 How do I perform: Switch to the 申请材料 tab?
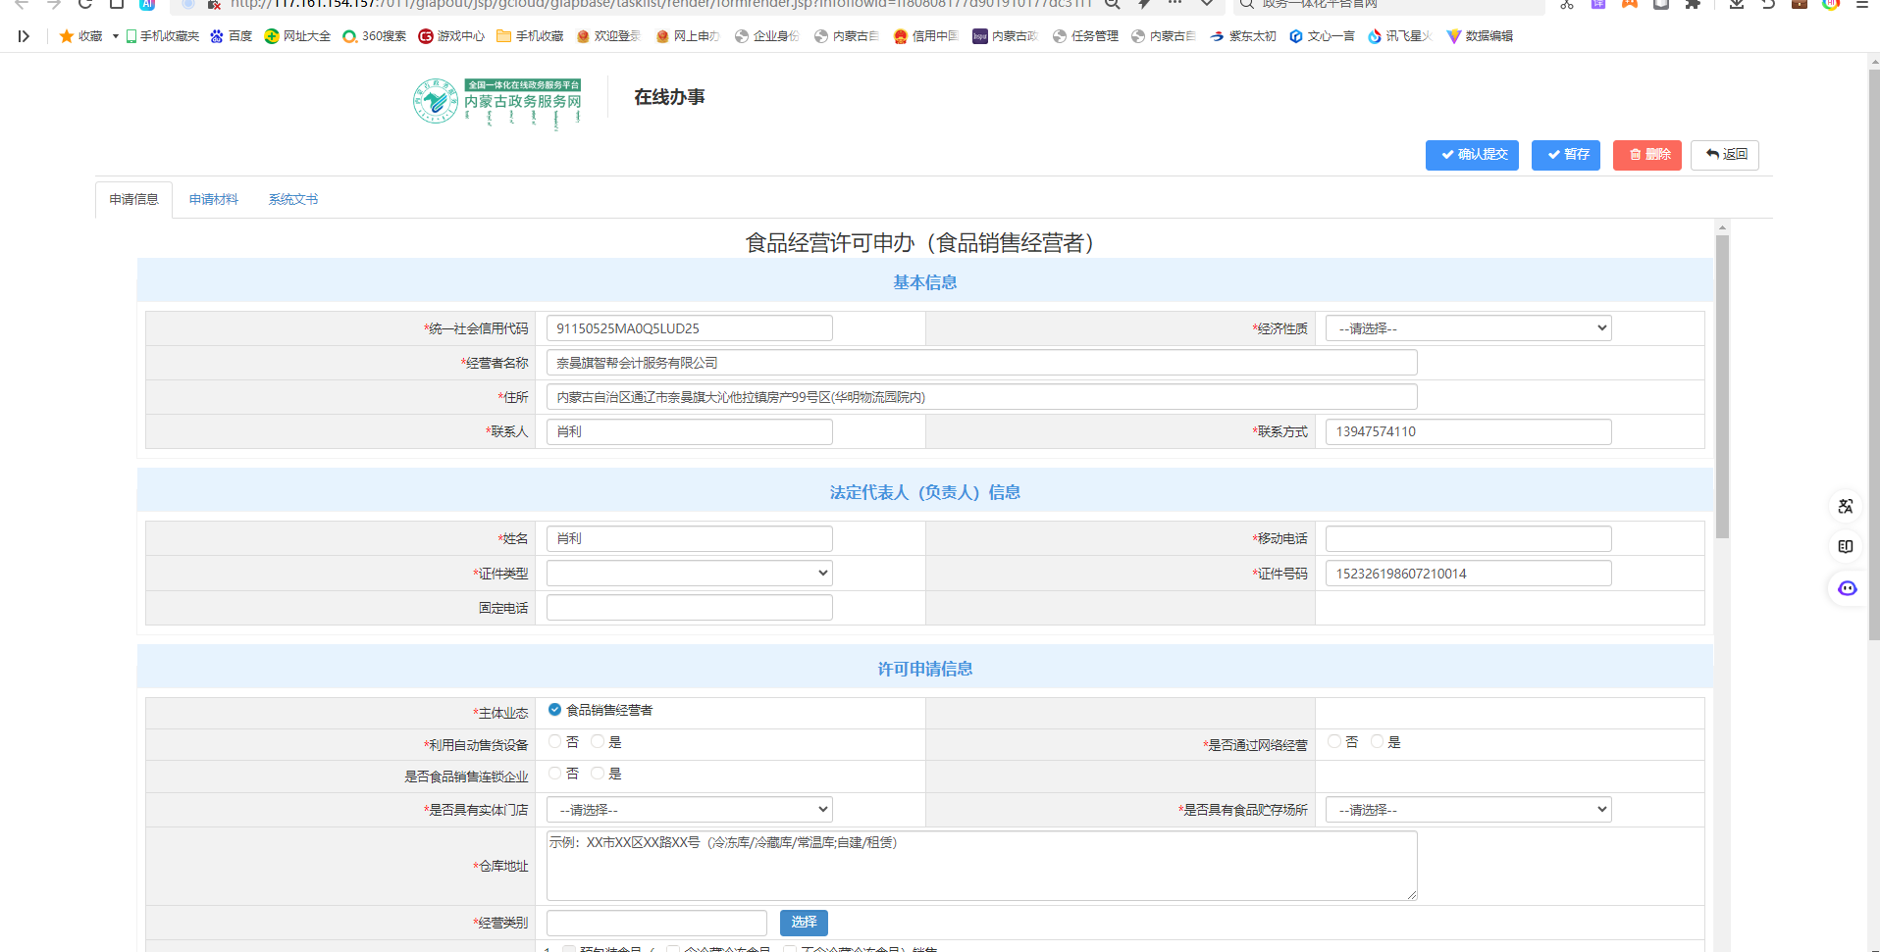(214, 200)
